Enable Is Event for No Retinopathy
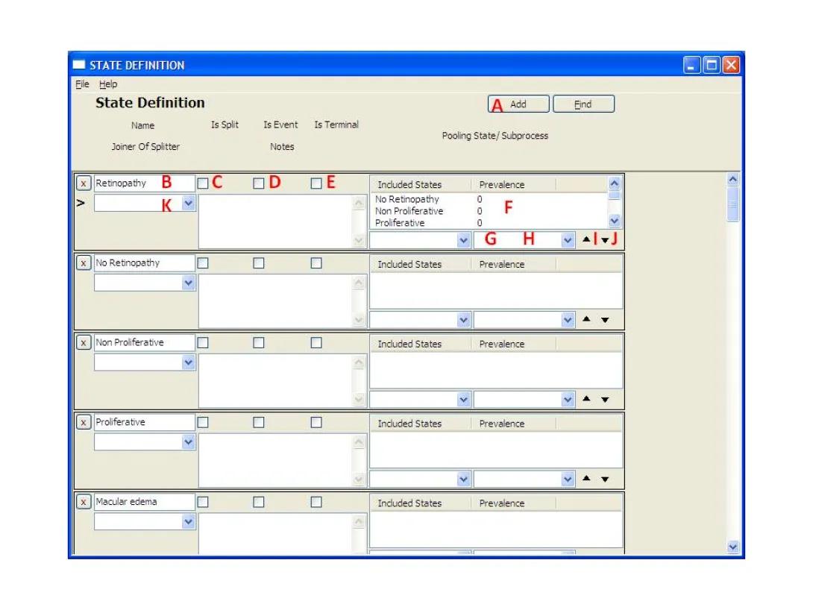The image size is (813, 610). click(259, 263)
